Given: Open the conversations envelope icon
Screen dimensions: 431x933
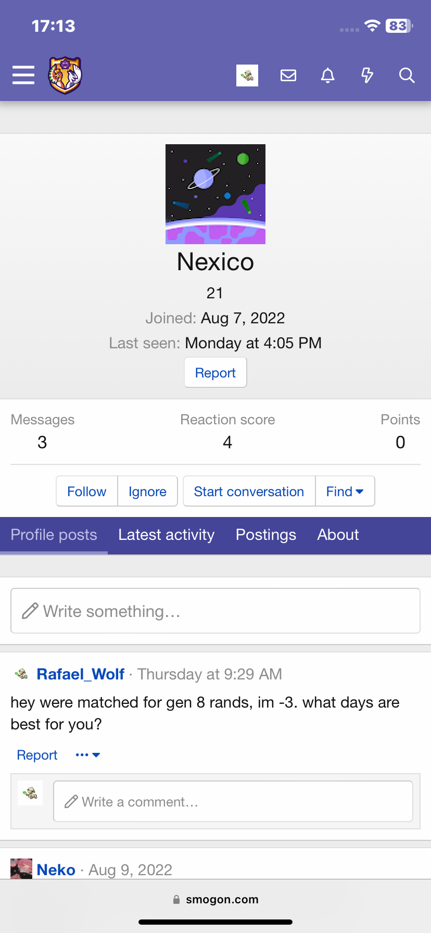Looking at the screenshot, I should click(x=288, y=75).
